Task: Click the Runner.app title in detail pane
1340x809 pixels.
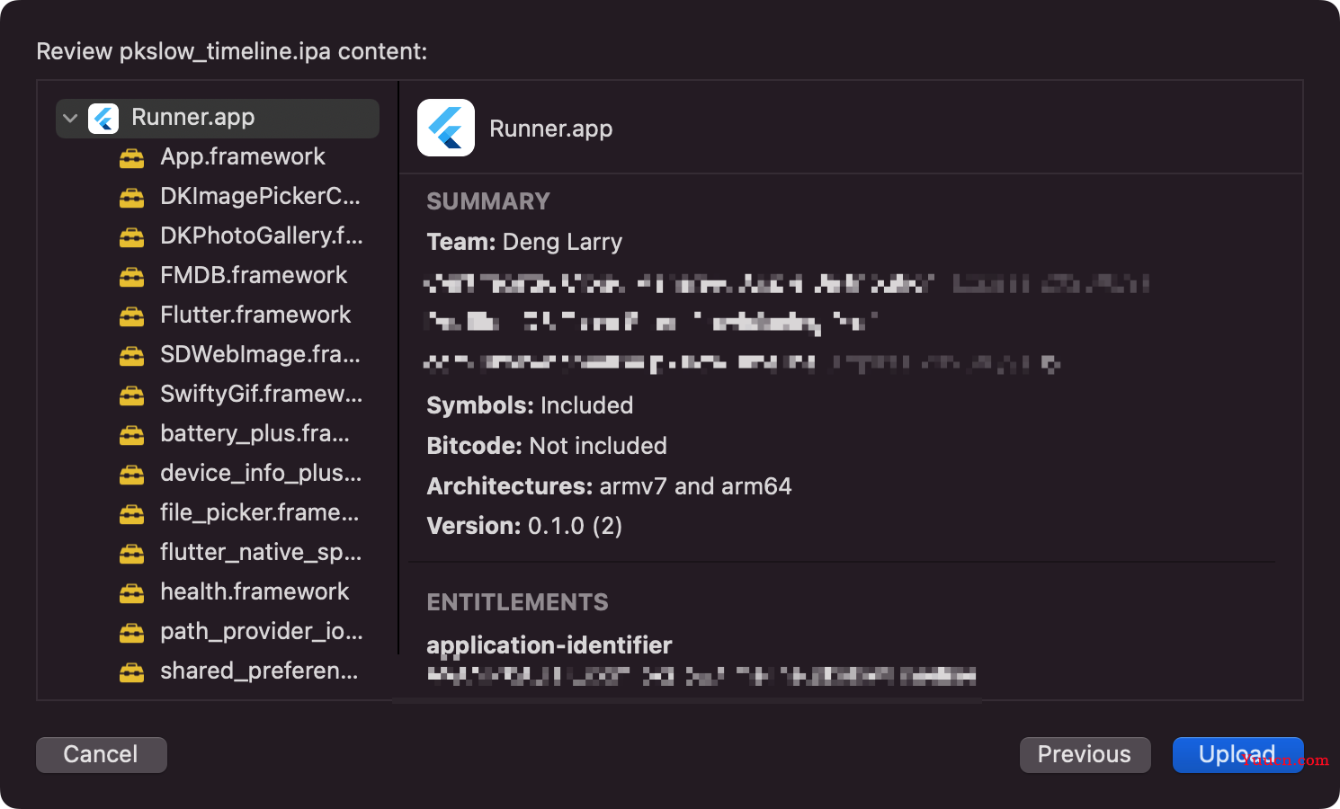Action: [550, 129]
